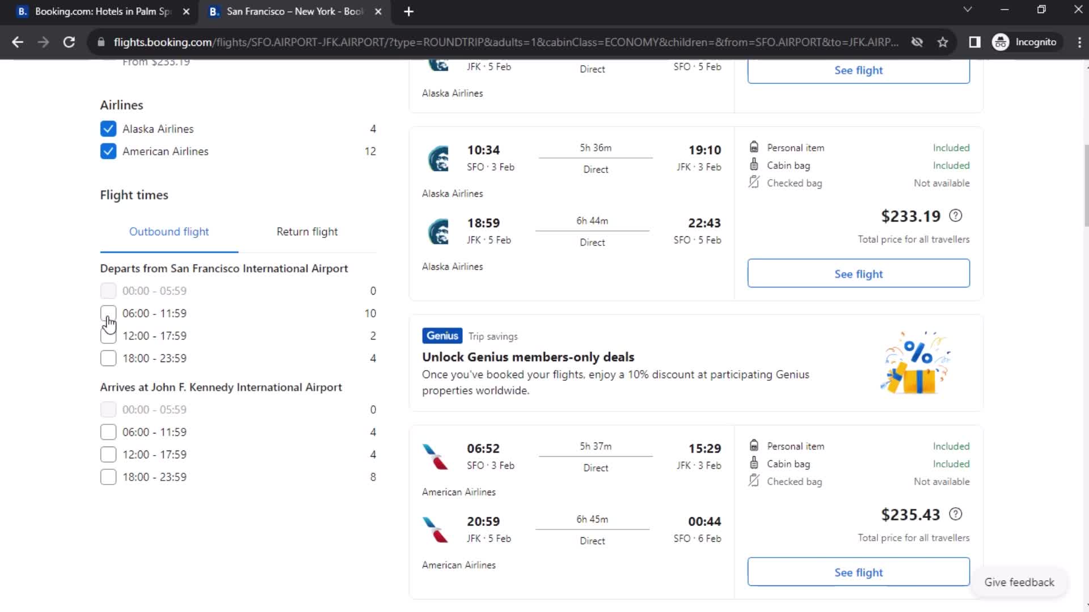Click See flight for $235.43 American Airlines
The height and width of the screenshot is (612, 1089).
click(859, 572)
